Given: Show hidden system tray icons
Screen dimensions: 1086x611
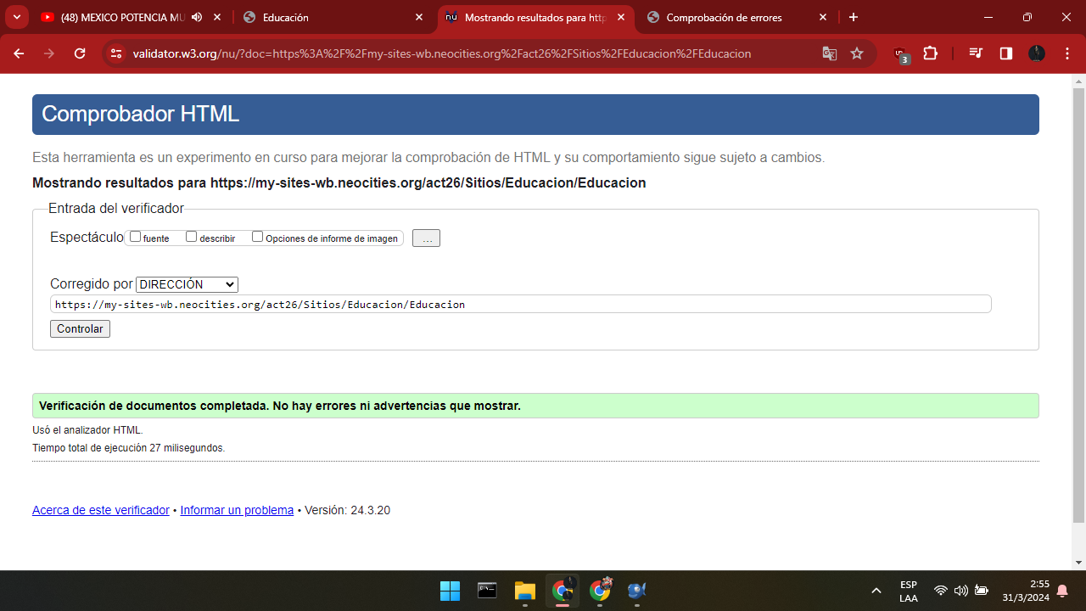Looking at the screenshot, I should (x=876, y=591).
